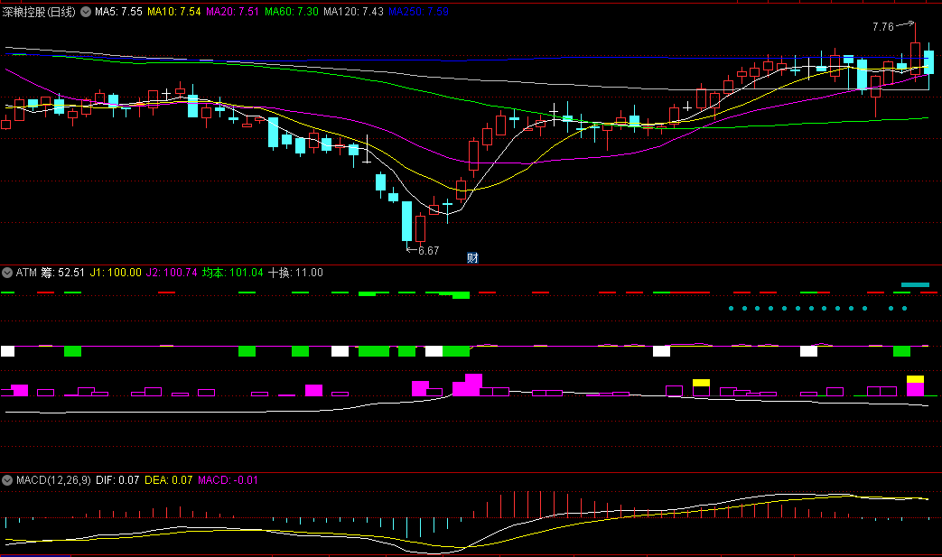The image size is (942, 557).
Task: Expand the MACD indicator panel dropdown
Action: [x=7, y=480]
